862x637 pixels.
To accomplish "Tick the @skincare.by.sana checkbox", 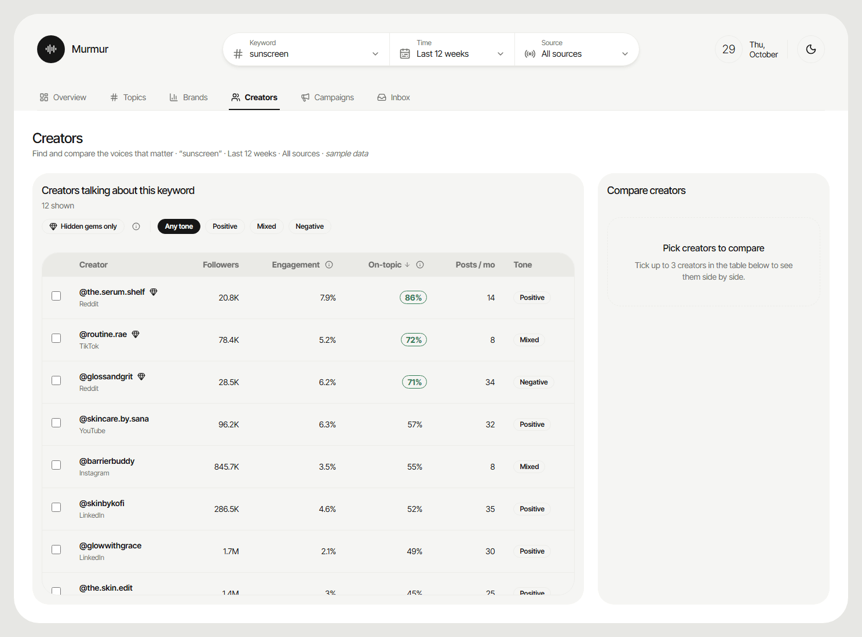I will coord(56,423).
